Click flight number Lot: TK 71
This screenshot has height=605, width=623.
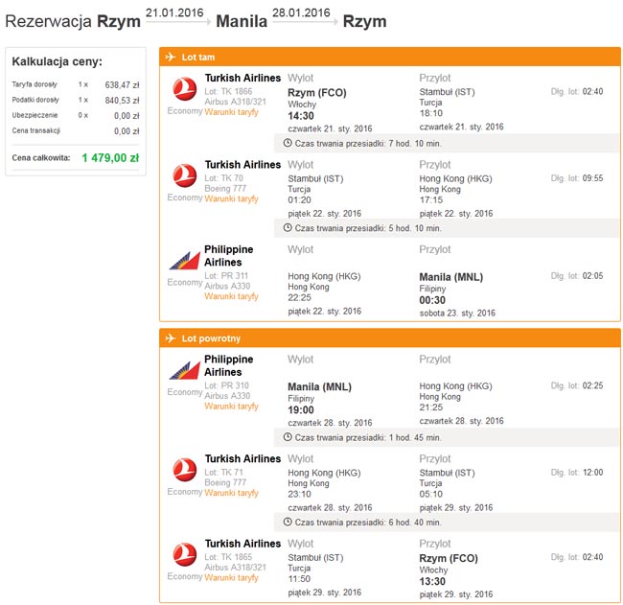pyautogui.click(x=223, y=473)
